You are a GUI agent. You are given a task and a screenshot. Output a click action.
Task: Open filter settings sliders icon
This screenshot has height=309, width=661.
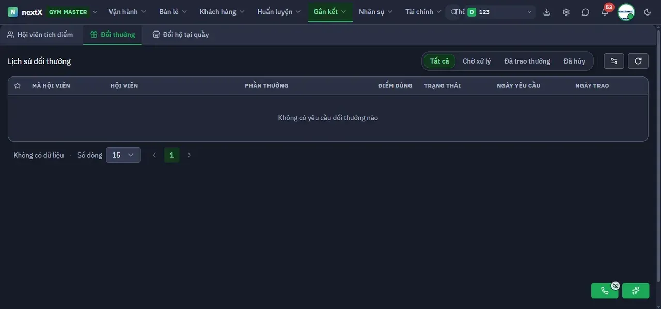(x=614, y=61)
